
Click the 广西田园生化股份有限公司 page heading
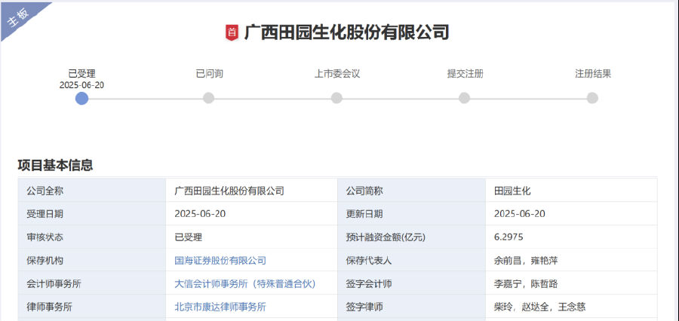[x=346, y=33]
